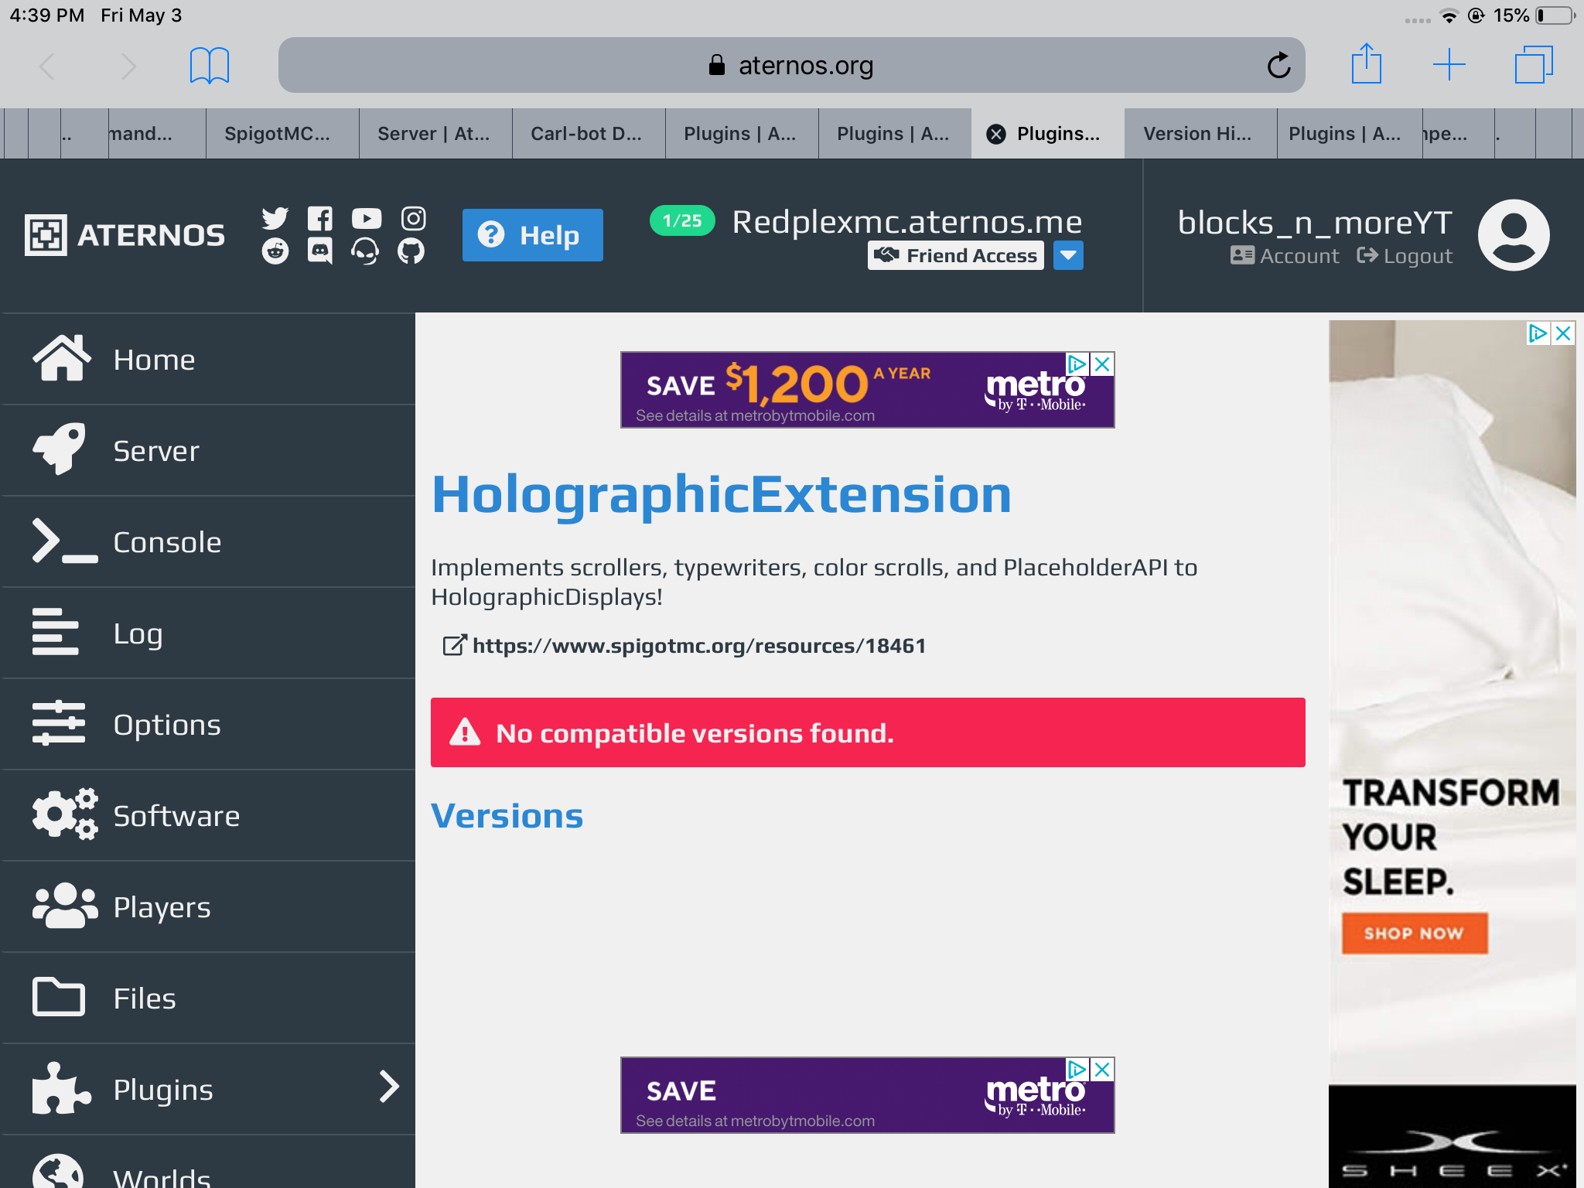The image size is (1584, 1188).
Task: Open the top metro SAVE $1,200 banner ad
Action: pyautogui.click(x=867, y=390)
